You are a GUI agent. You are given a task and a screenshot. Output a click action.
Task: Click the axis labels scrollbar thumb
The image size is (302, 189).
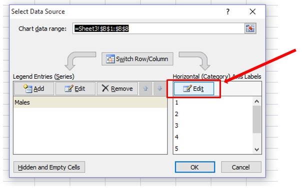(256, 119)
